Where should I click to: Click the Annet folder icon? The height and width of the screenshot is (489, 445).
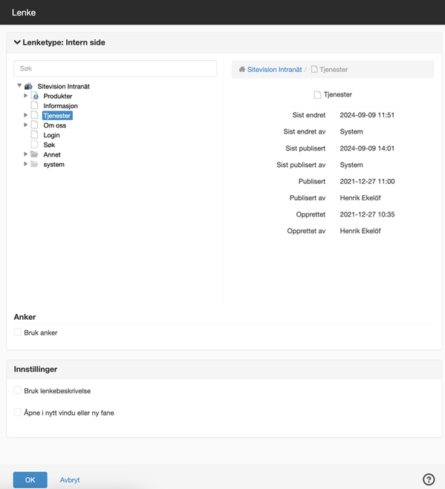point(34,154)
